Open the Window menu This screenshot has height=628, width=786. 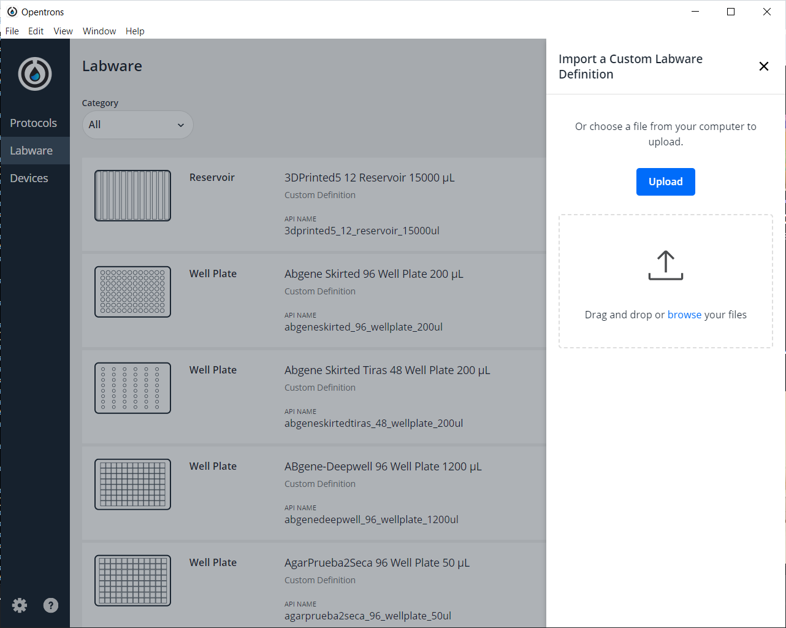[x=99, y=31]
